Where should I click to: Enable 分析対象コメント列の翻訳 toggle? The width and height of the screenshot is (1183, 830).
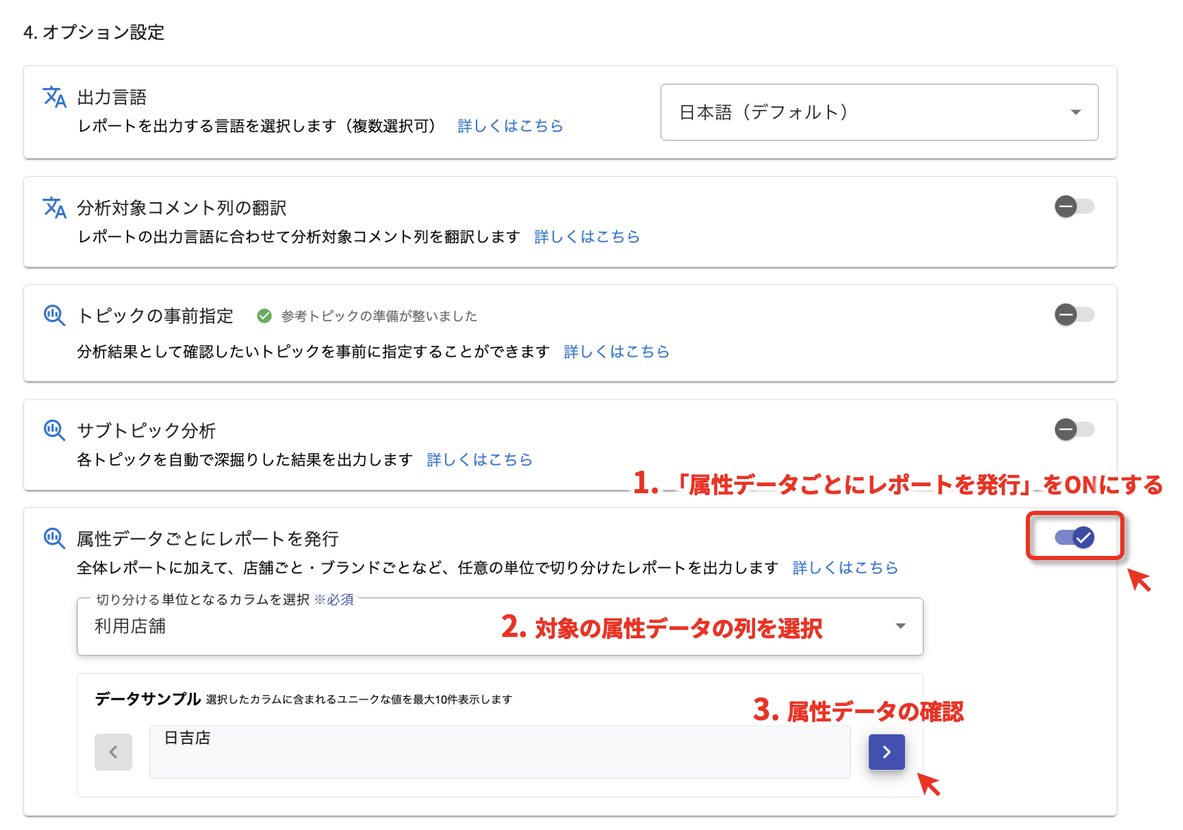[1074, 206]
